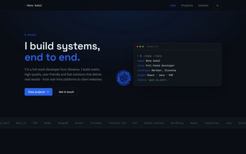246x154 pixels.
Task: Click the 'name: Nino Gubič' terminal line
Action: point(149,61)
